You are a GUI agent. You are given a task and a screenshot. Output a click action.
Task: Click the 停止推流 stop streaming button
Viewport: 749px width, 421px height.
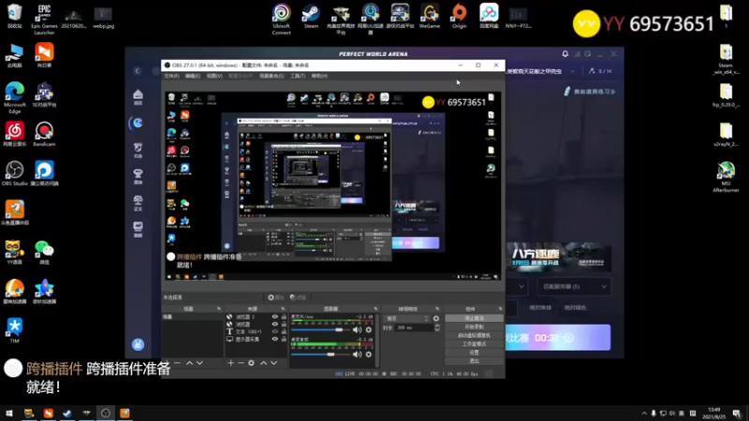tap(474, 318)
